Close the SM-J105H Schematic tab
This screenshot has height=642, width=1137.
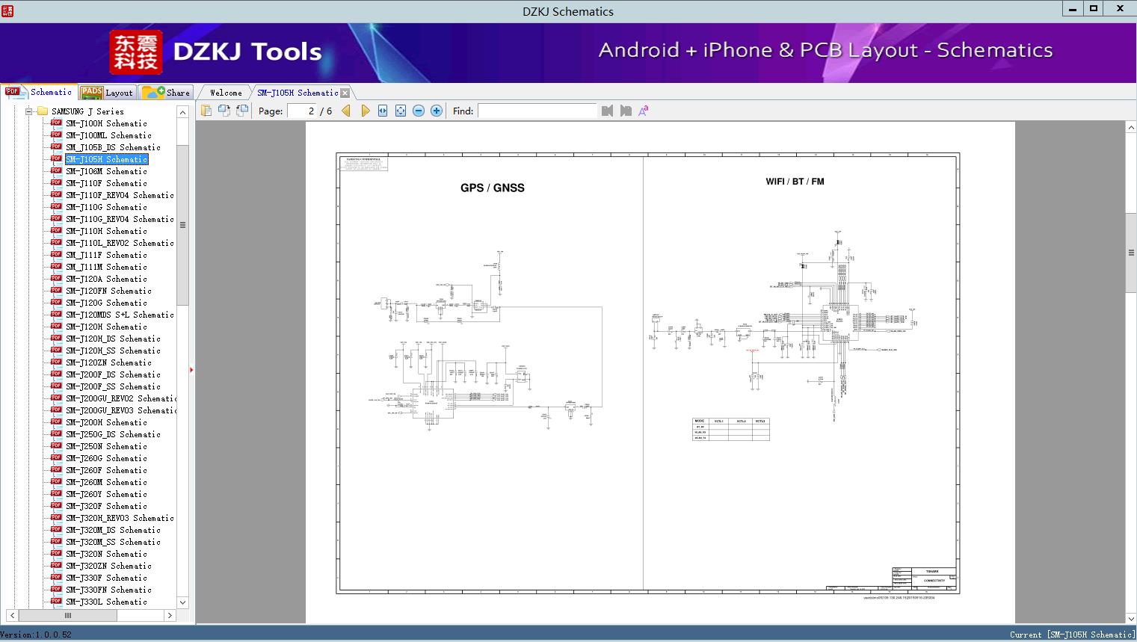coord(345,93)
